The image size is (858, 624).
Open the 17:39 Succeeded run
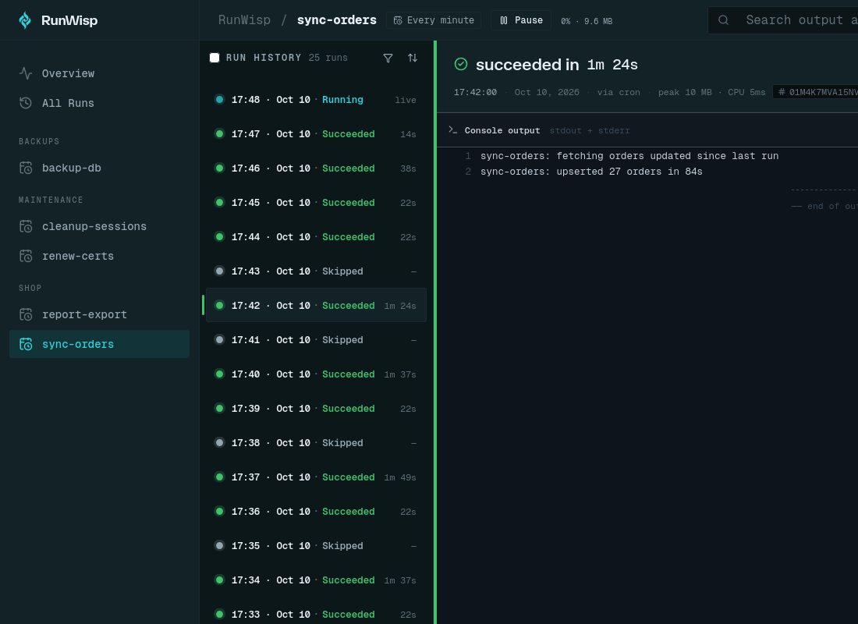tap(316, 409)
